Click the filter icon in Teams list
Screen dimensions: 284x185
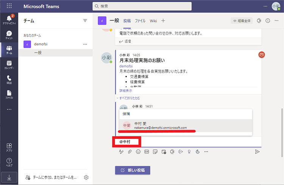point(85,21)
